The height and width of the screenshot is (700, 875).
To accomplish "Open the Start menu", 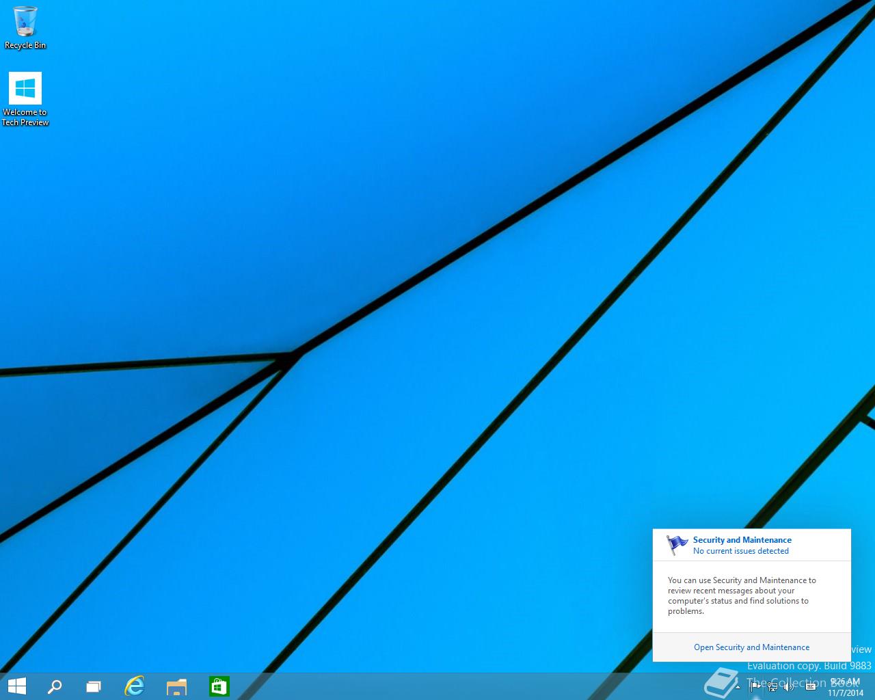I will coord(16,686).
